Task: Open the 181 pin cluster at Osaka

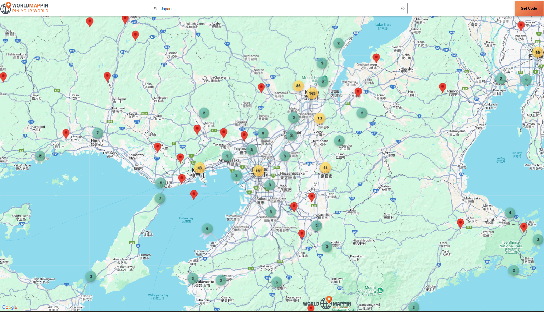Action: pyautogui.click(x=259, y=171)
